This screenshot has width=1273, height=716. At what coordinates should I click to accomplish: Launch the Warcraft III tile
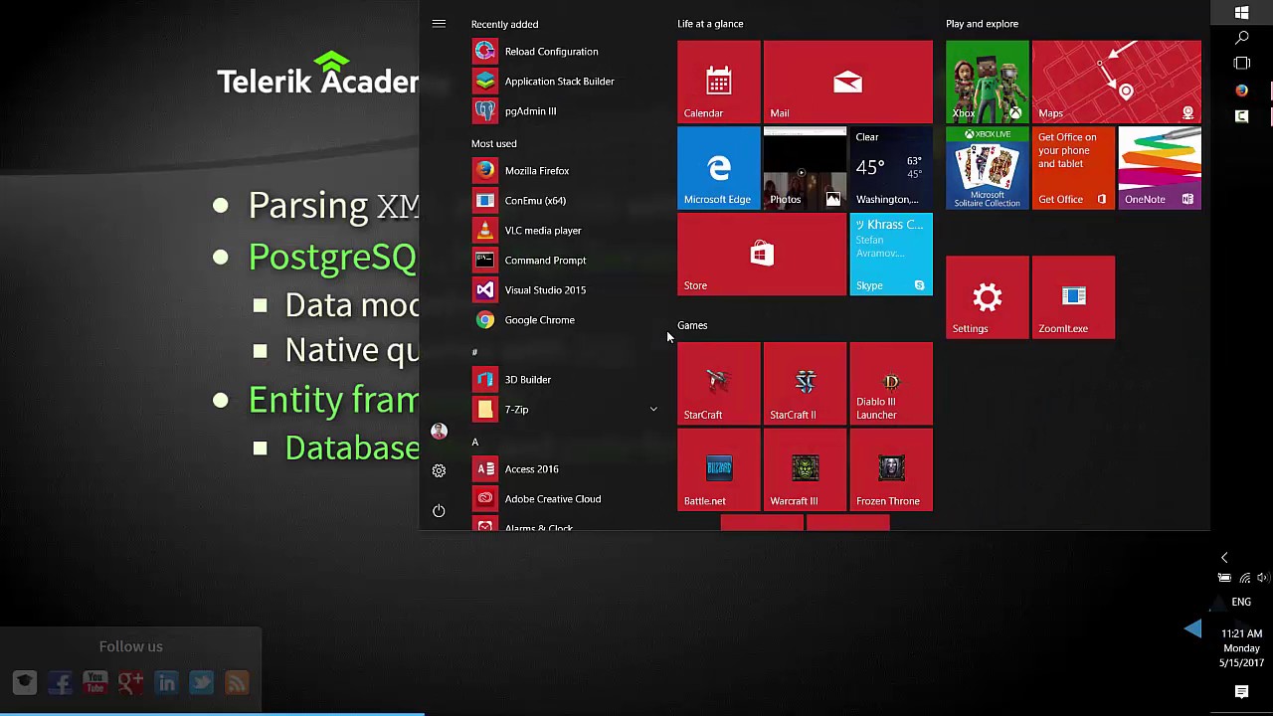pyautogui.click(x=805, y=470)
